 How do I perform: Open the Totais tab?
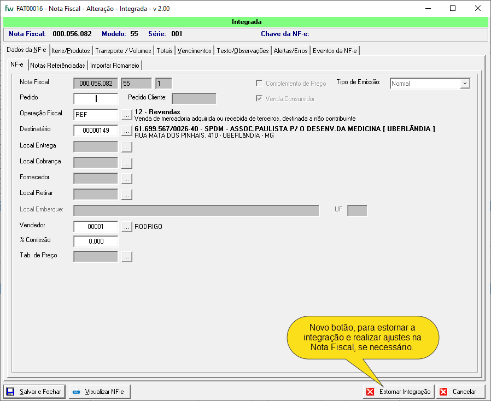coord(165,51)
